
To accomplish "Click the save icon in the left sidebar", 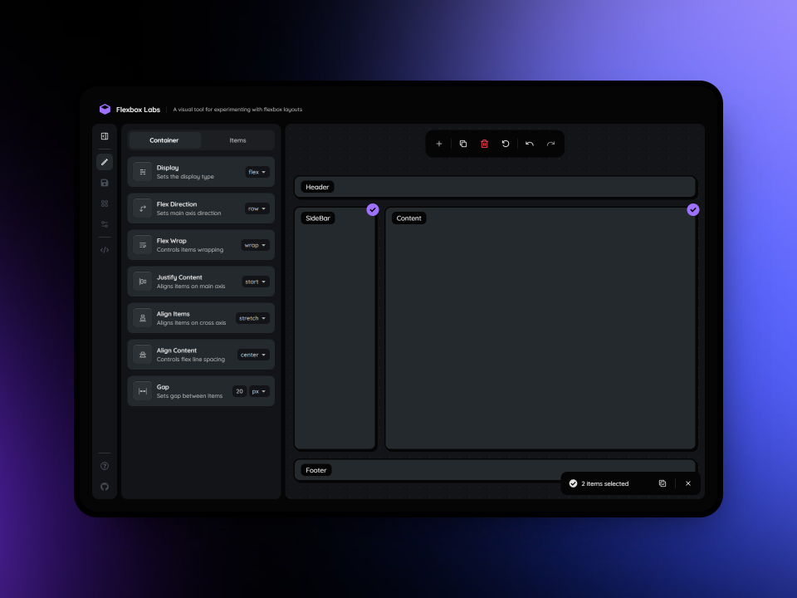I will (105, 182).
